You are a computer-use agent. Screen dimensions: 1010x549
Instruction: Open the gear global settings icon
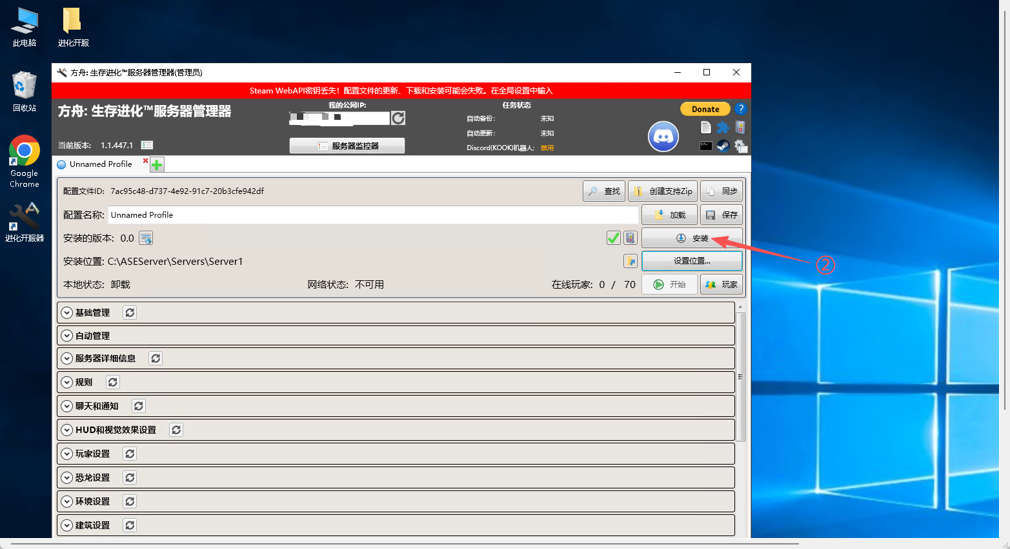click(741, 146)
